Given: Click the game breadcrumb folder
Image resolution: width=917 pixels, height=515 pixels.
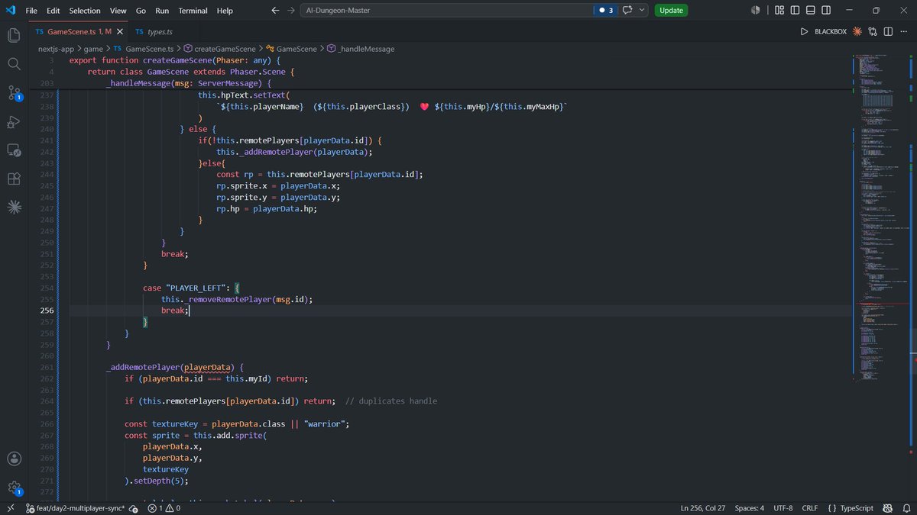Looking at the screenshot, I should [x=93, y=49].
